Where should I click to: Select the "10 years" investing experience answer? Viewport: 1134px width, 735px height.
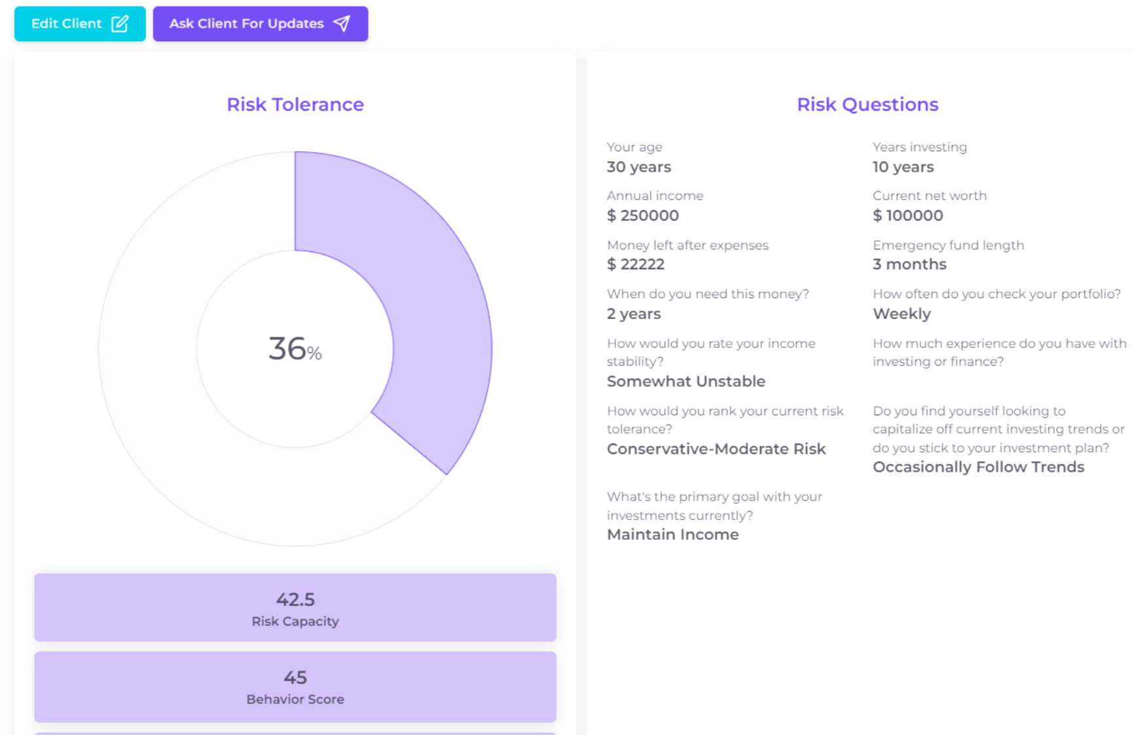coord(903,167)
